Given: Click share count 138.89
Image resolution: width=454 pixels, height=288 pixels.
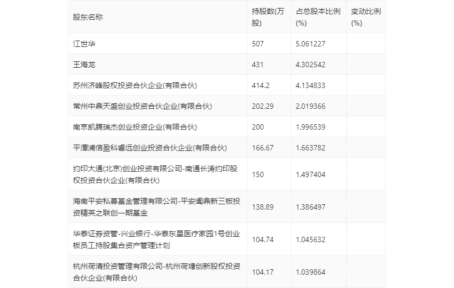Looking at the screenshot, I should point(263,207).
